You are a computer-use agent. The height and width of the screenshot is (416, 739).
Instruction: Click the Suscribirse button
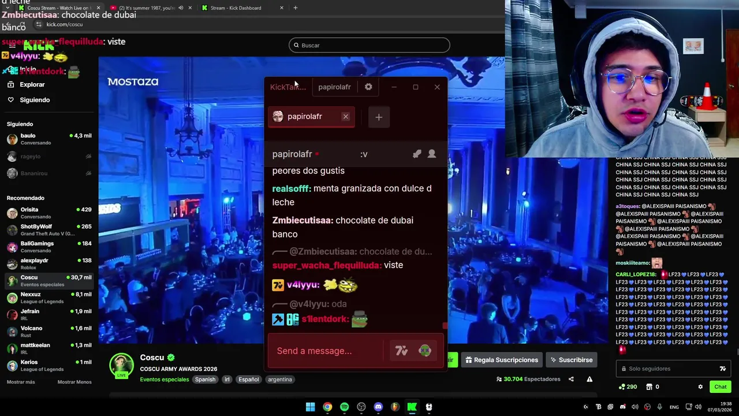[x=570, y=360]
